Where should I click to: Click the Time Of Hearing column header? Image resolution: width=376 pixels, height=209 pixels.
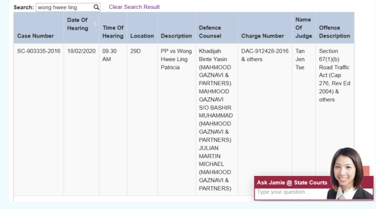113,28
